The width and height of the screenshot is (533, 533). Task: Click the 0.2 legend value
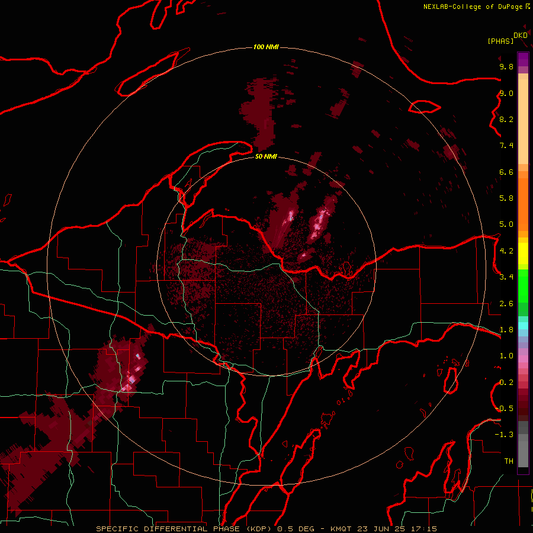(x=506, y=383)
